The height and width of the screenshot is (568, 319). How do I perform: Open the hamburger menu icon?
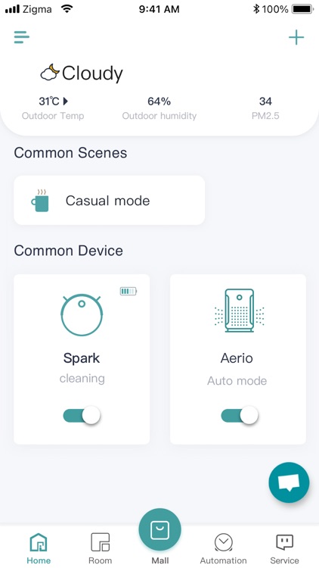[22, 37]
